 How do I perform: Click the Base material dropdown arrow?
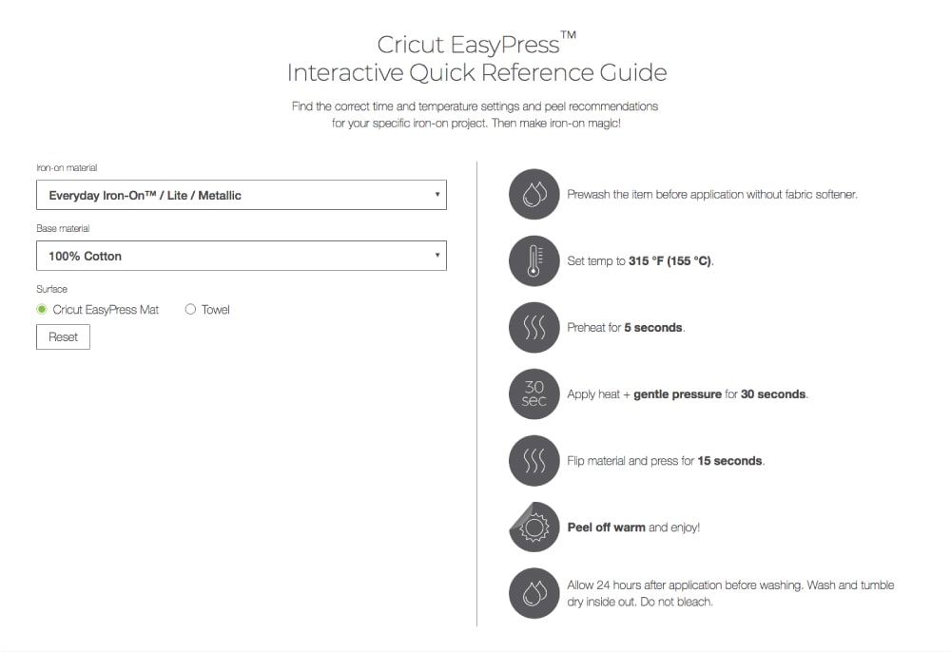tap(437, 256)
